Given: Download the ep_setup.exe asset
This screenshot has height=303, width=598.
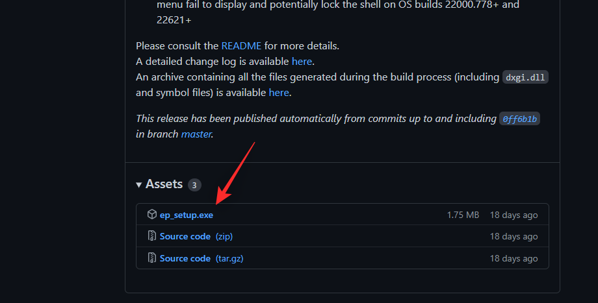Looking at the screenshot, I should pos(186,215).
